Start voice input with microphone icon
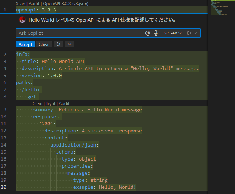Screen dimensions: 235x194 pyautogui.click(x=156, y=33)
